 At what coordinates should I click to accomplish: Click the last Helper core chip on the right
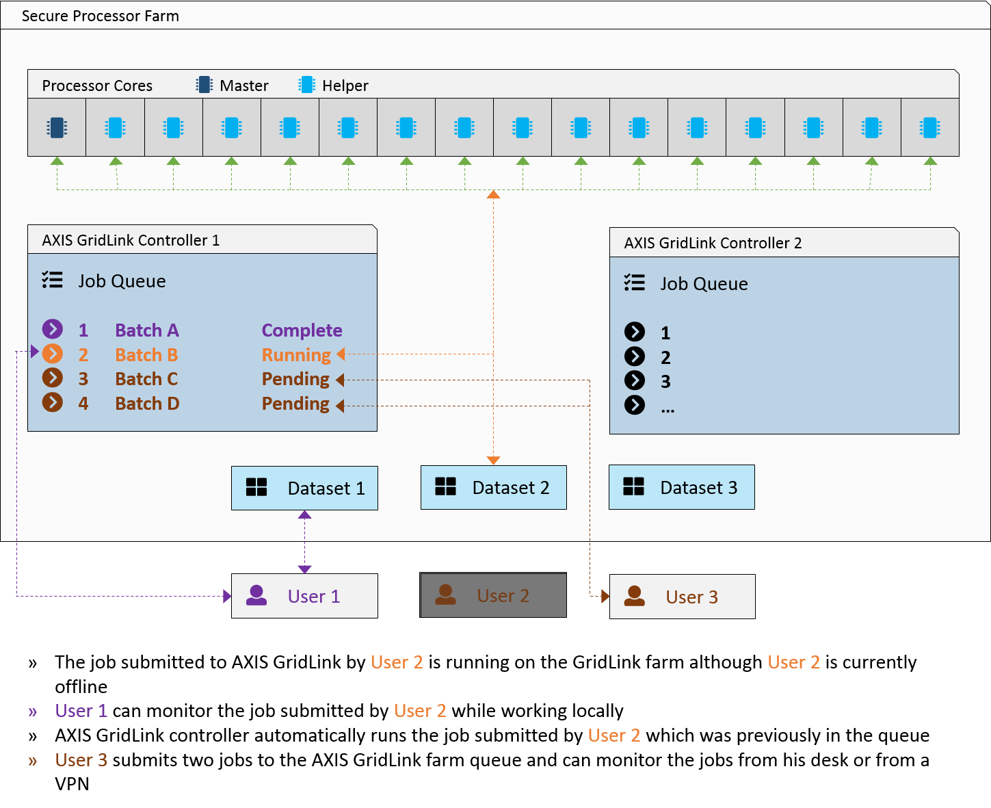coord(930,128)
